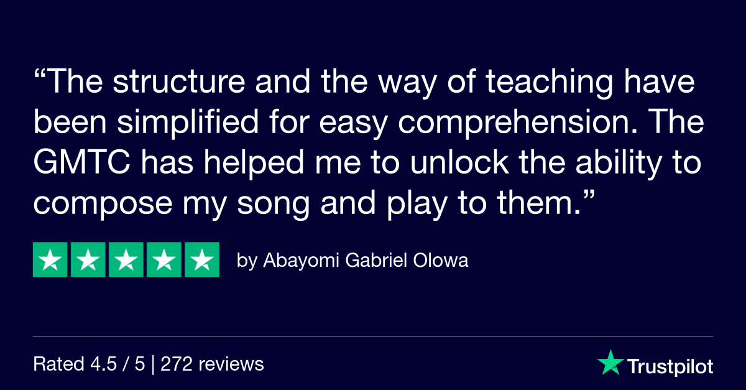
Task: Click the horizontal divider line above the rating
Action: 373,337
